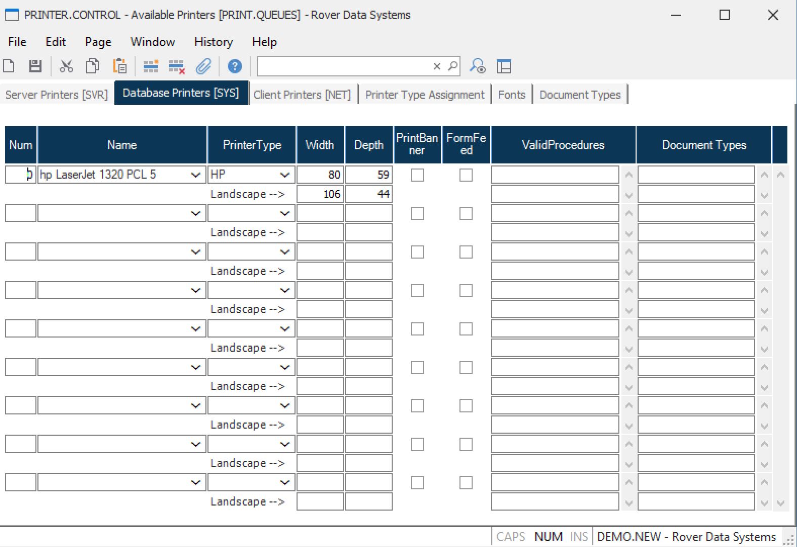Go to the Printer Type Assignment tab
The image size is (797, 547).
(425, 95)
